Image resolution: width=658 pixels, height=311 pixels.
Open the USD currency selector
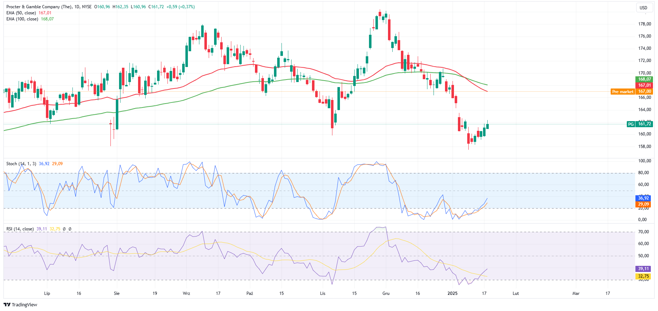click(643, 8)
